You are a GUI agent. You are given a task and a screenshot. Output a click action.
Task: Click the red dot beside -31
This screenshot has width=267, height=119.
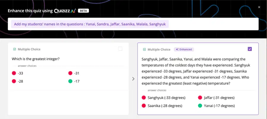tap(70, 73)
